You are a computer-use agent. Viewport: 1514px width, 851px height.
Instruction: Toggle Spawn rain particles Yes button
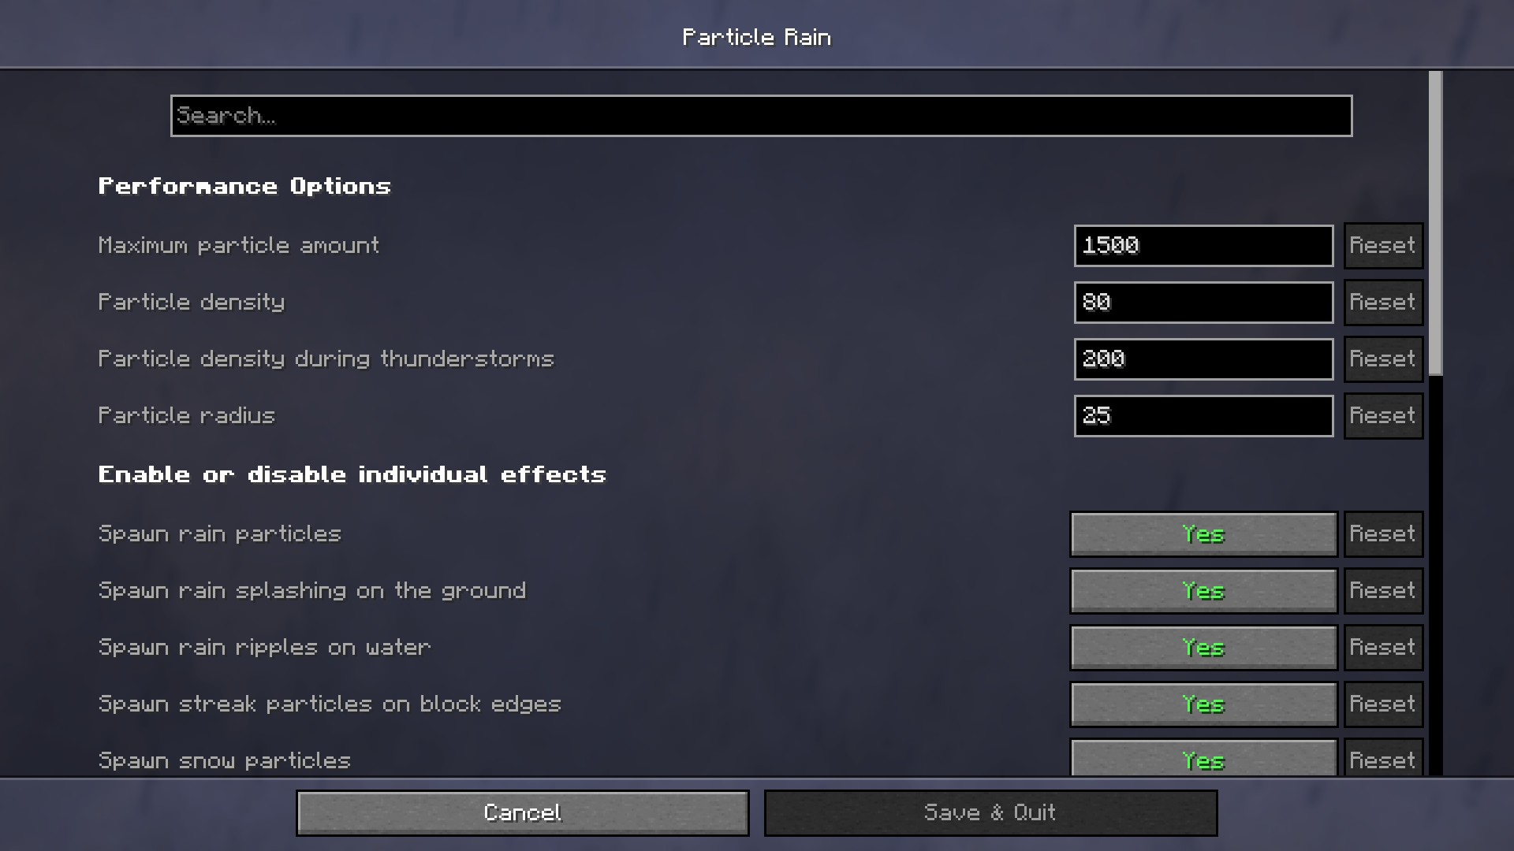pos(1203,534)
